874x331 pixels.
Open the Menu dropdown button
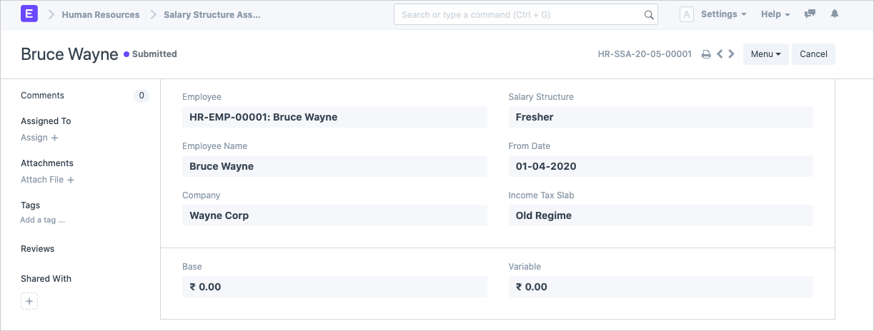pyautogui.click(x=765, y=54)
